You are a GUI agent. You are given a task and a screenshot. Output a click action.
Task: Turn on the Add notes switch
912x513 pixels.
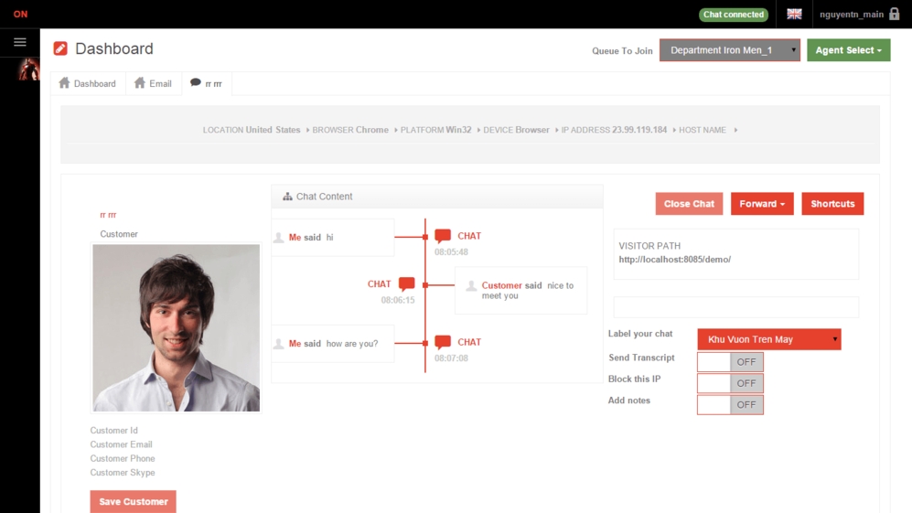730,405
